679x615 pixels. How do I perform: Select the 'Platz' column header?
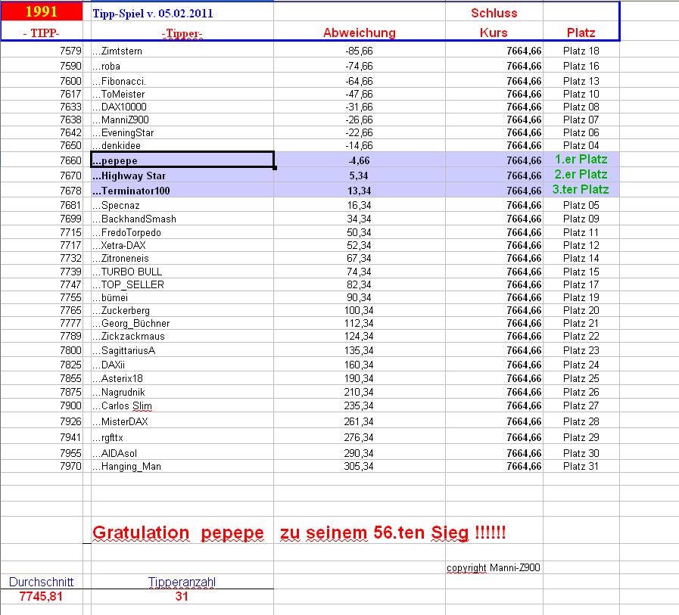coord(581,33)
